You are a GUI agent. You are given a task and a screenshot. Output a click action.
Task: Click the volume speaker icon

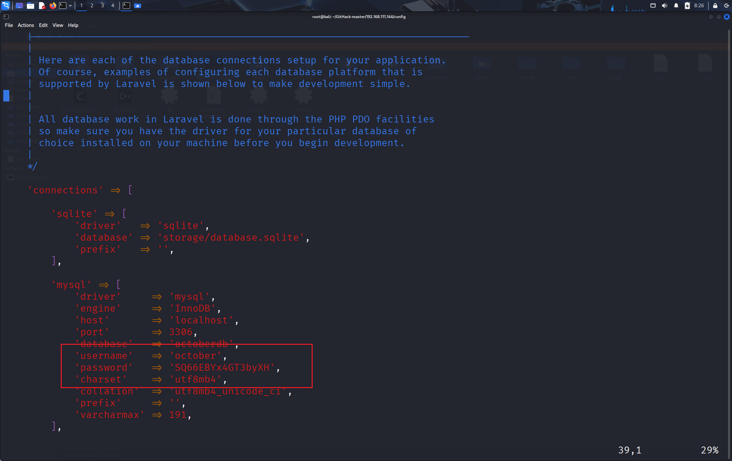(x=664, y=6)
